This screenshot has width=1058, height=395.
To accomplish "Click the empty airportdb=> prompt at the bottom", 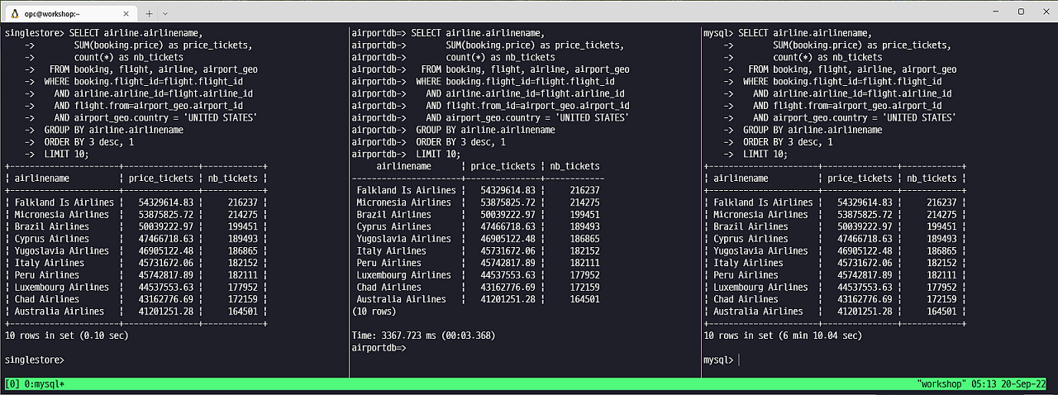I will click(x=379, y=348).
